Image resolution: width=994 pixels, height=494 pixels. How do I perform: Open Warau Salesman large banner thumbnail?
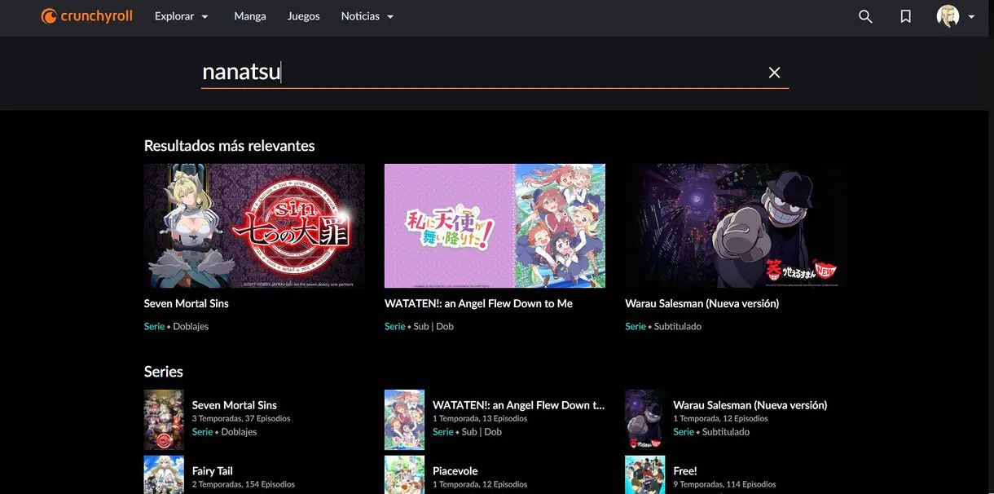tap(736, 226)
